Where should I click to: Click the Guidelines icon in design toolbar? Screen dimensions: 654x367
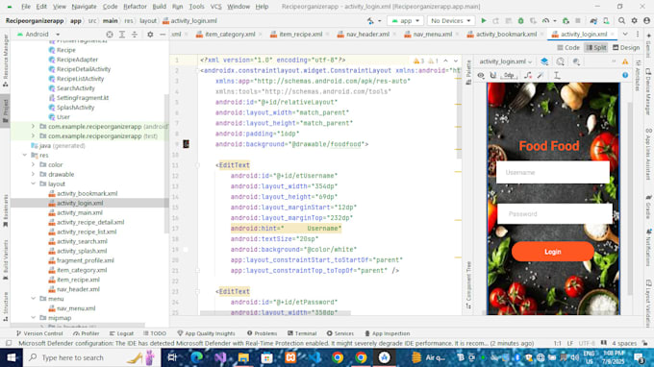(557, 75)
